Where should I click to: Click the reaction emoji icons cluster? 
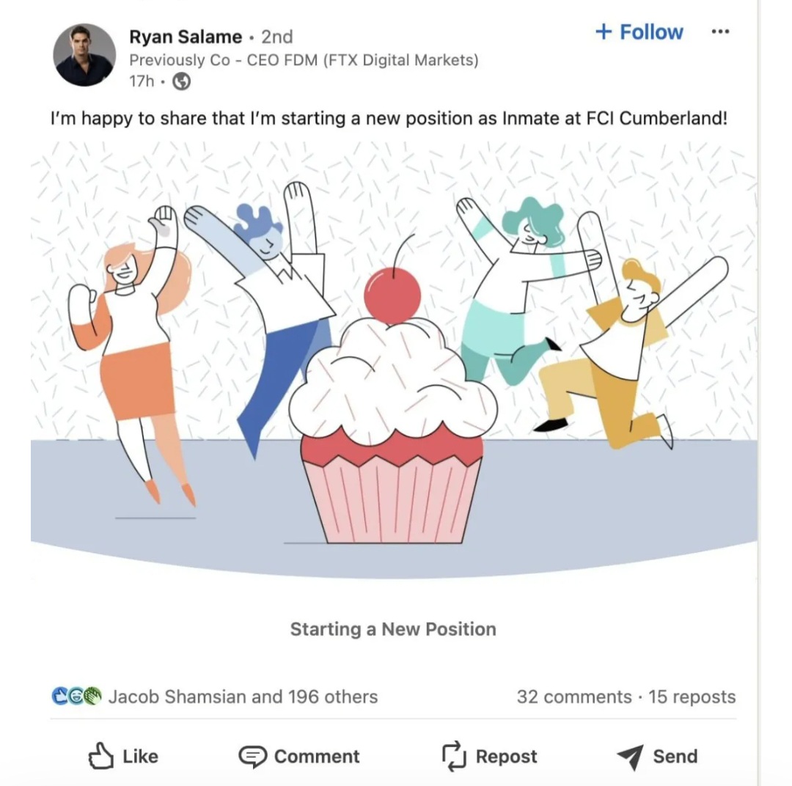pos(76,697)
